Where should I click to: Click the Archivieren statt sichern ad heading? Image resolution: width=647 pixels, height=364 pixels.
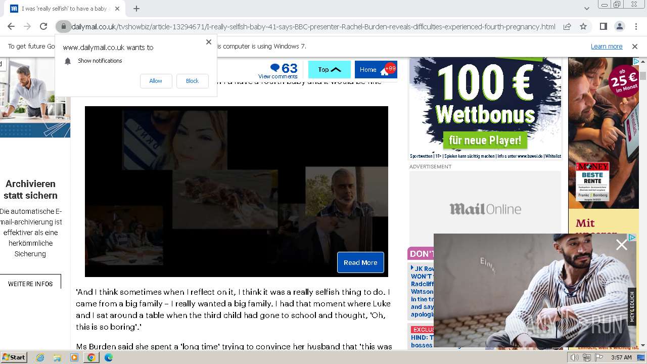click(30, 190)
